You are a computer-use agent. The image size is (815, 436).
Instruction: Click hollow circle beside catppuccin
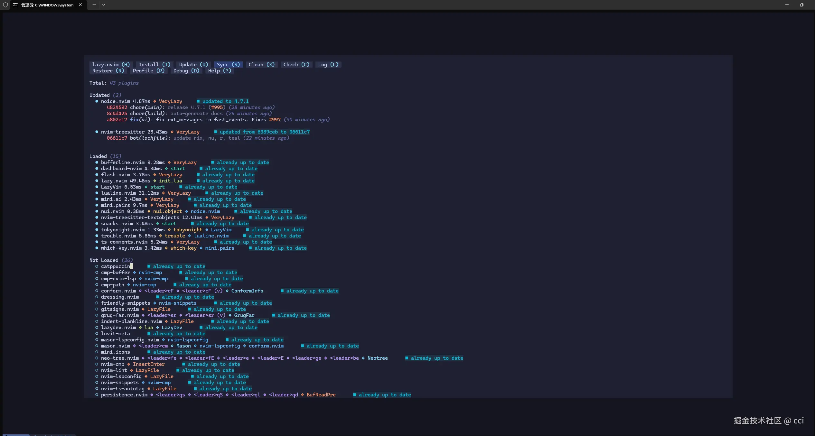(x=97, y=266)
